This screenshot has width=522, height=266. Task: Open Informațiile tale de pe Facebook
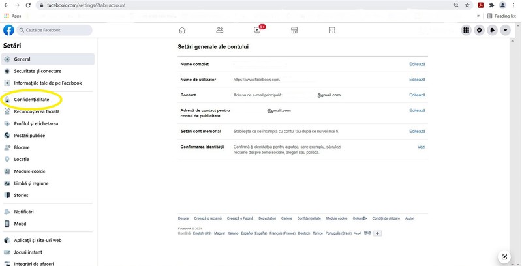pos(48,83)
